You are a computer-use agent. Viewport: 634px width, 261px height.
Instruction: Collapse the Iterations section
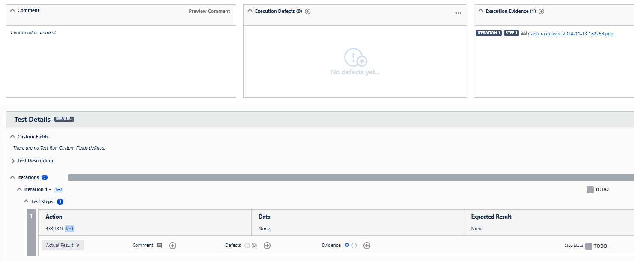point(12,177)
